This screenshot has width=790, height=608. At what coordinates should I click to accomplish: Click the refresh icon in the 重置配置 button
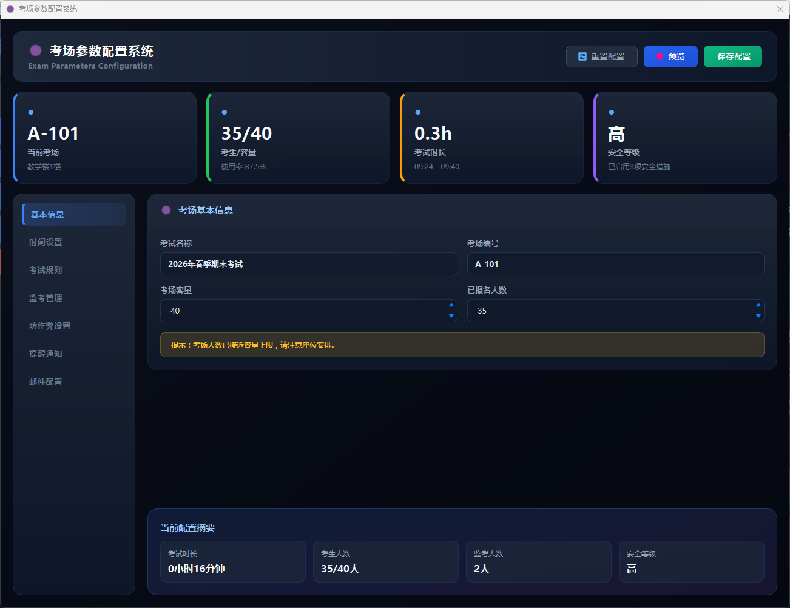point(582,56)
